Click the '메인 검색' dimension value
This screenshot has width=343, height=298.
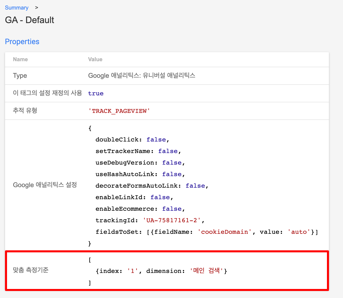206,271
